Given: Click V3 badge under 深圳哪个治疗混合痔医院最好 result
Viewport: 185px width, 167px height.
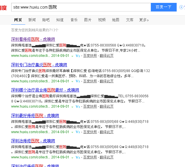Looking at the screenshot, I should point(78,106).
